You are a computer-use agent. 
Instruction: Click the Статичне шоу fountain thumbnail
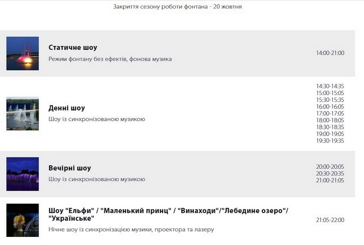coord(23,53)
